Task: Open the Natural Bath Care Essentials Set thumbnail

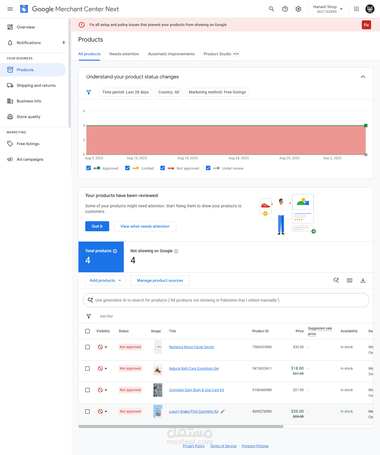Action: (158, 369)
